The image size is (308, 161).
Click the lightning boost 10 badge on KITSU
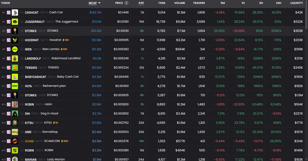pyautogui.click(x=55, y=123)
